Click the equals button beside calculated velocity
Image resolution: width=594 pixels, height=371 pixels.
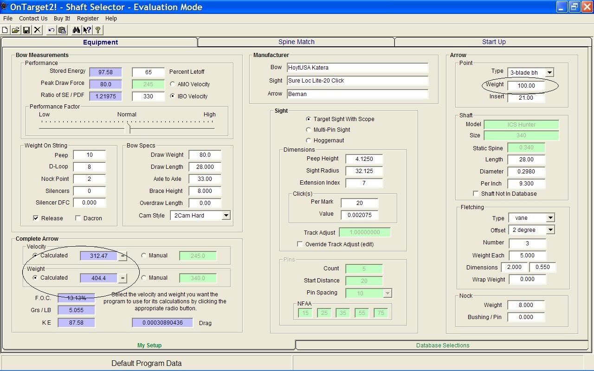pyautogui.click(x=123, y=256)
